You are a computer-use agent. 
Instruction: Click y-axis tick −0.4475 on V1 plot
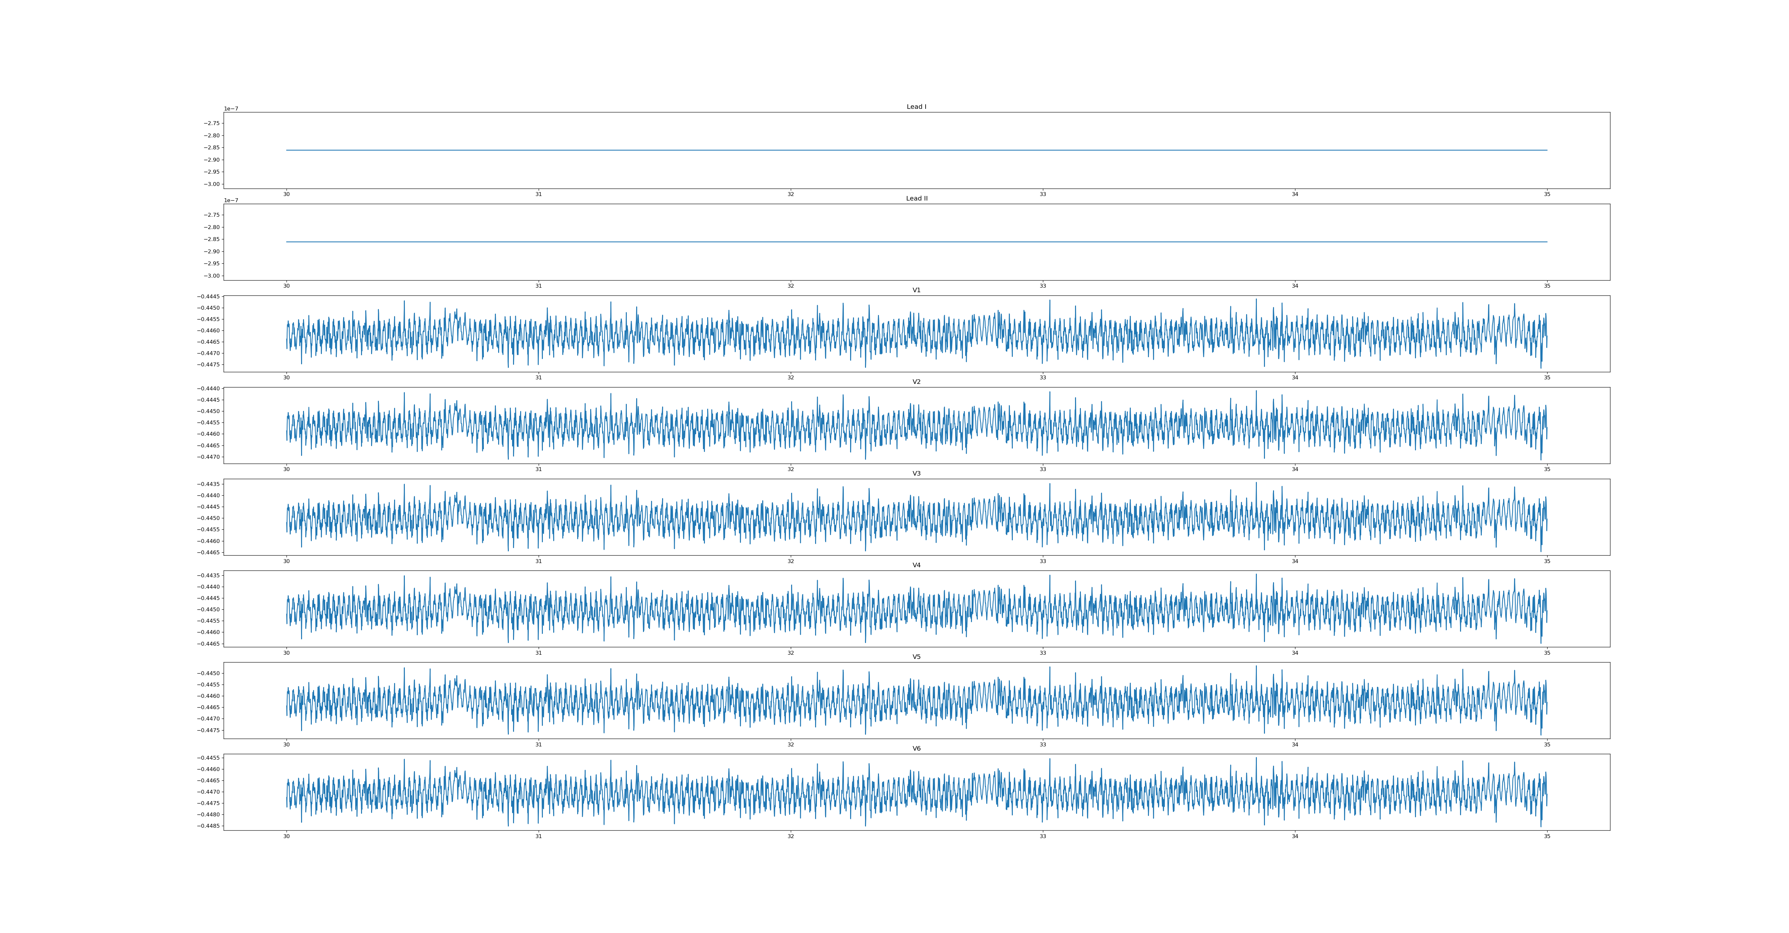[x=208, y=364]
